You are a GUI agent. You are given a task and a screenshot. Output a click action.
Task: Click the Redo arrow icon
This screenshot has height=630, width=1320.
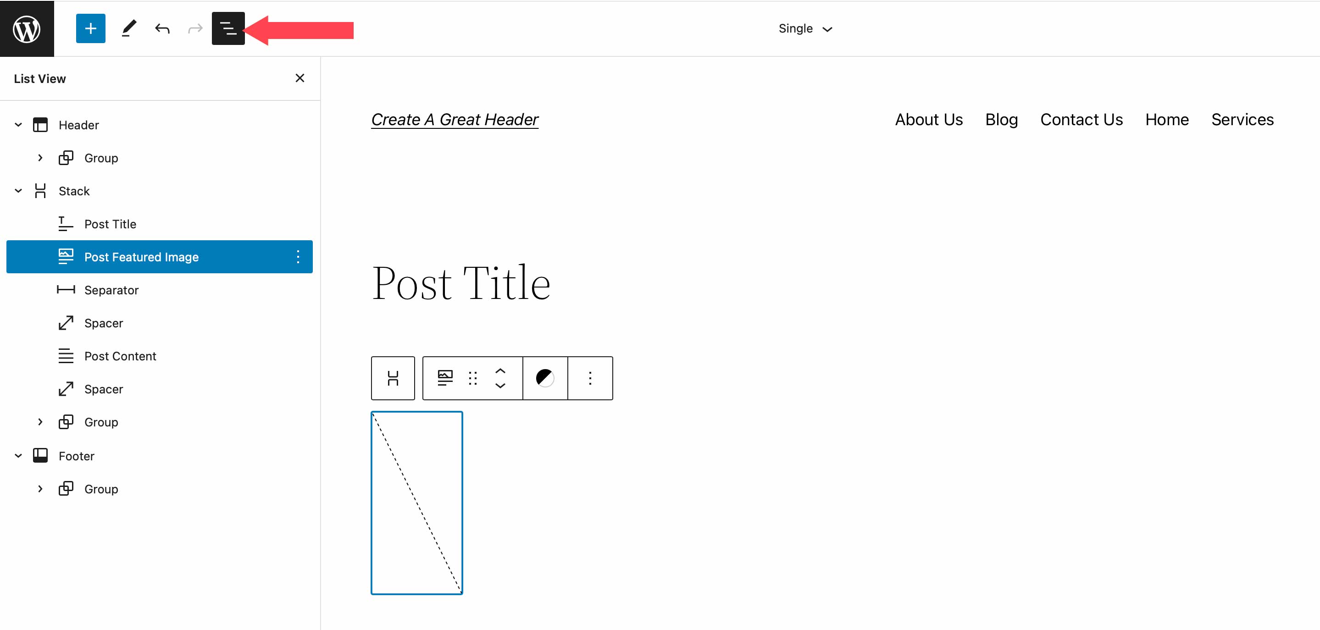click(x=194, y=28)
